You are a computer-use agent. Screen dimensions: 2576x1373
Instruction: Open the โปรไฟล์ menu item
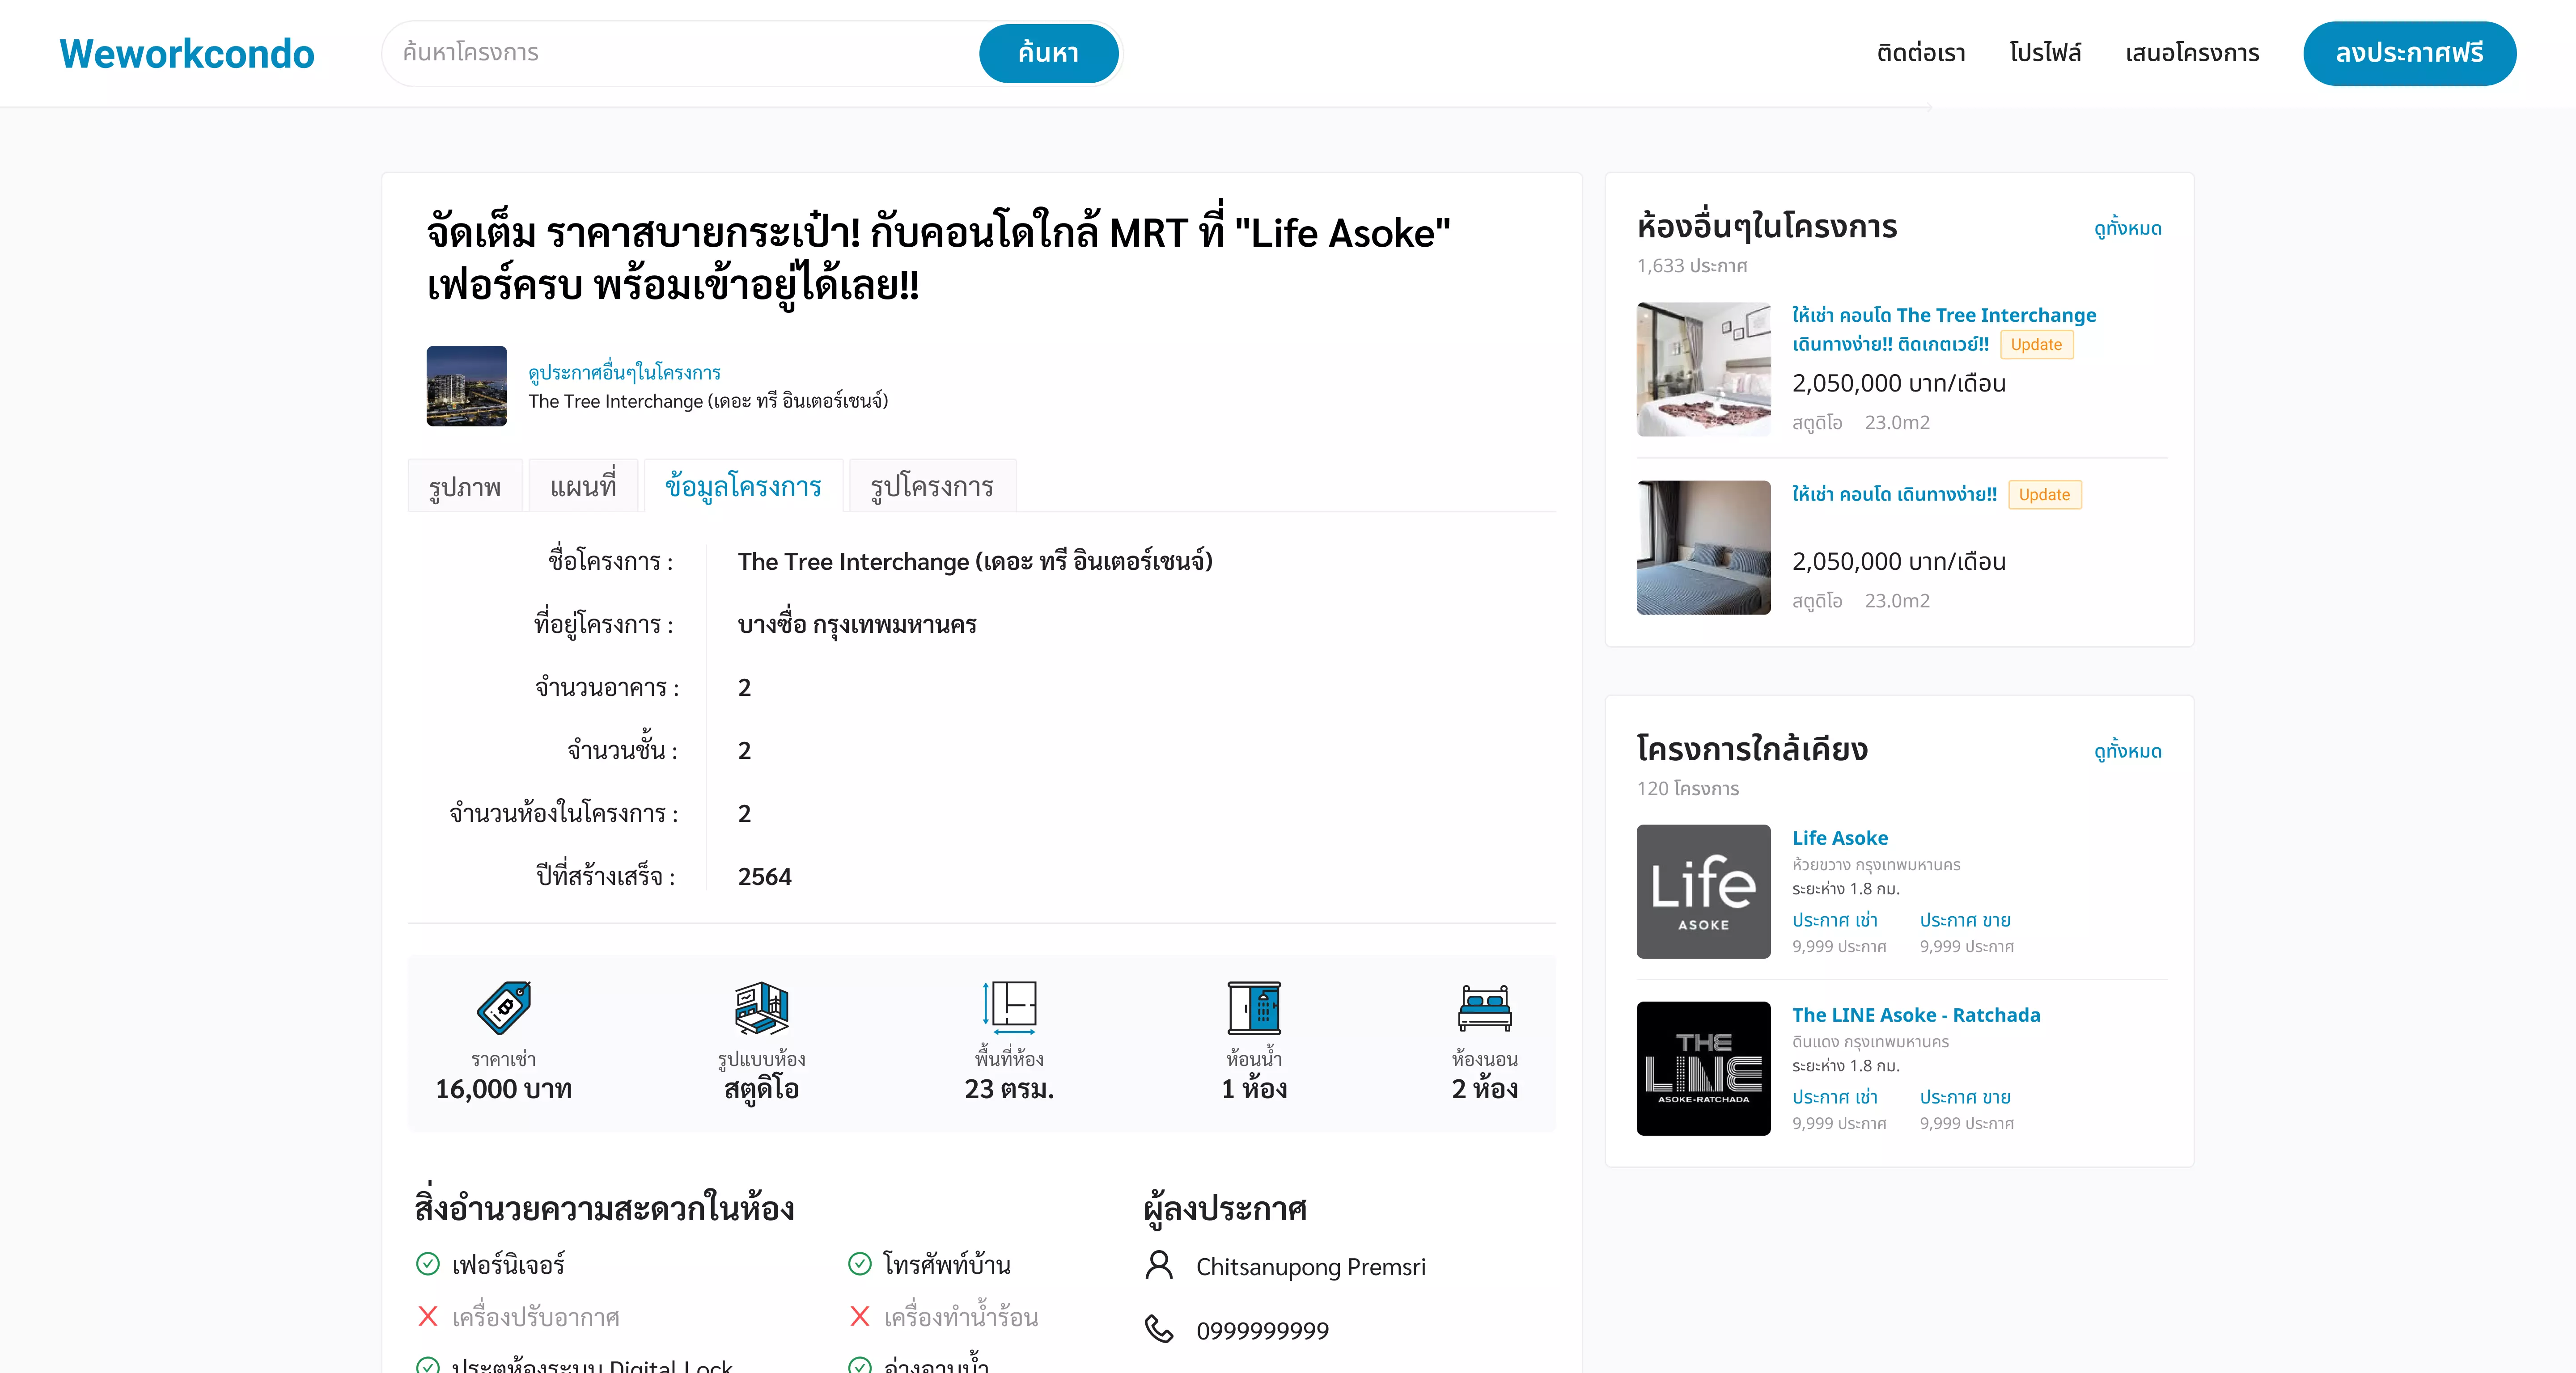pyautogui.click(x=2045, y=53)
